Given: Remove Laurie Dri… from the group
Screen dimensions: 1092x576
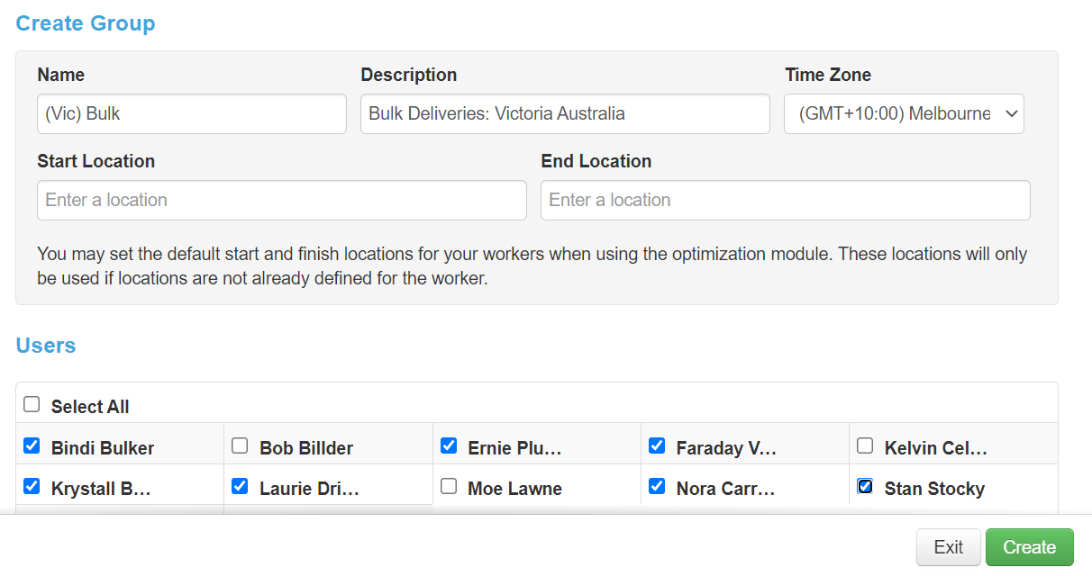Looking at the screenshot, I should pos(240,486).
